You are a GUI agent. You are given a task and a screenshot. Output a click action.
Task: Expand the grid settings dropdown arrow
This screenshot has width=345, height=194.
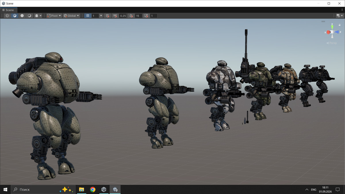click(101, 16)
